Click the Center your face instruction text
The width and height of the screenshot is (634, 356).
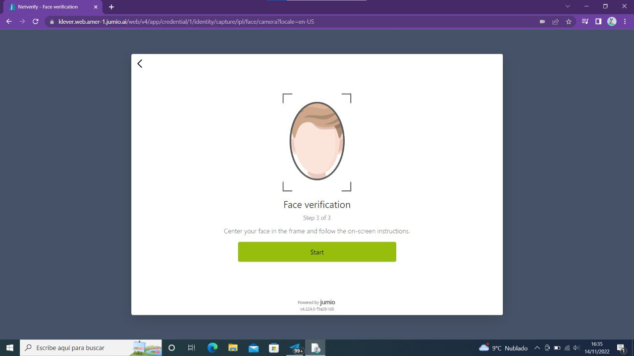click(x=317, y=231)
